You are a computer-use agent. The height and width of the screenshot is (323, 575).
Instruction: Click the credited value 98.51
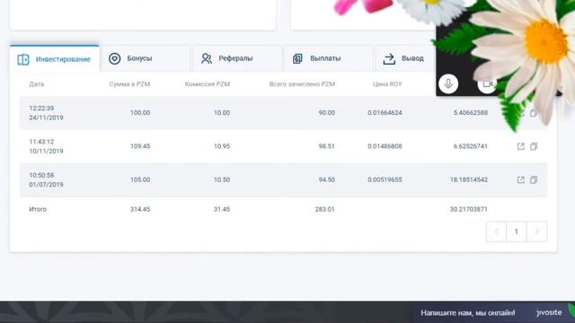(x=326, y=146)
